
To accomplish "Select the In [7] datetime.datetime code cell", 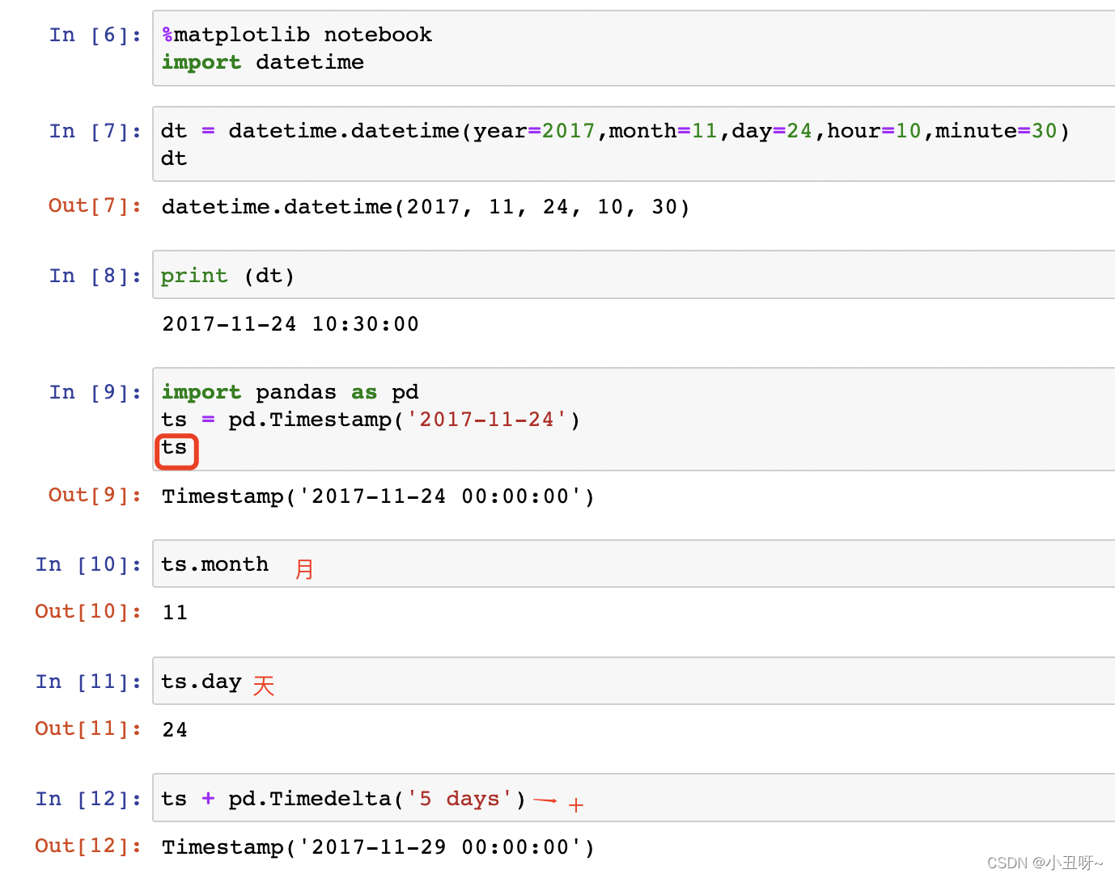I will click(634, 144).
